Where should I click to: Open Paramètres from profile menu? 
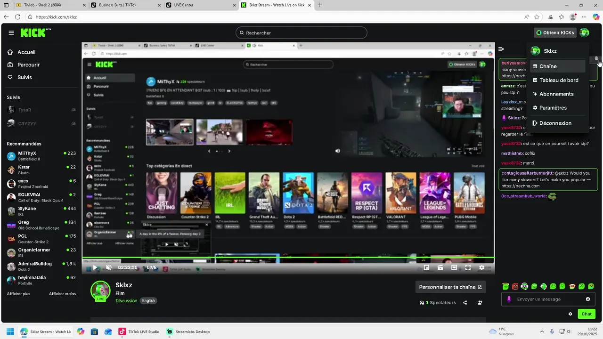(558, 108)
